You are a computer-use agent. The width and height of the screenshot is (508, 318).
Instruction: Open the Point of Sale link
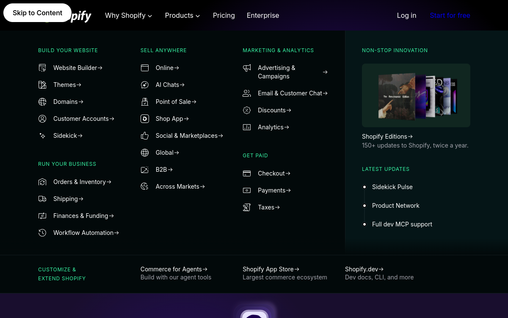176,102
